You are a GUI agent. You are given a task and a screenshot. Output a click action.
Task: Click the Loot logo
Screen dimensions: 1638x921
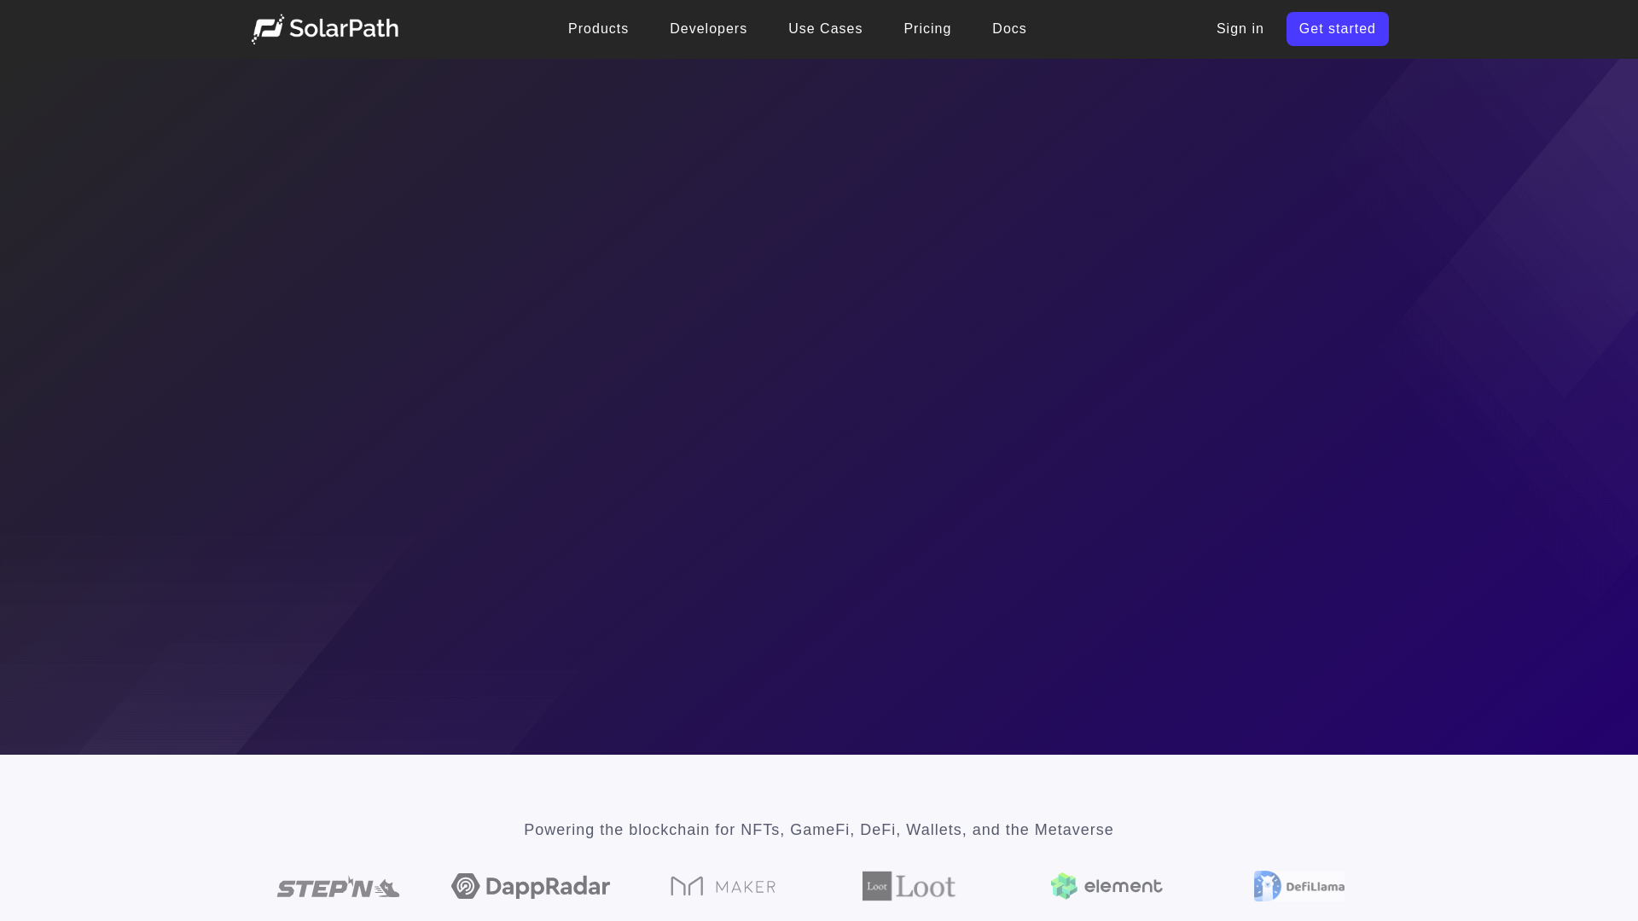coord(909,886)
